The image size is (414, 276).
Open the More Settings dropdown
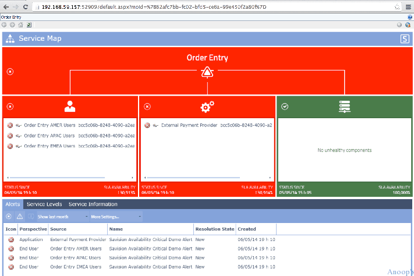(x=116, y=217)
